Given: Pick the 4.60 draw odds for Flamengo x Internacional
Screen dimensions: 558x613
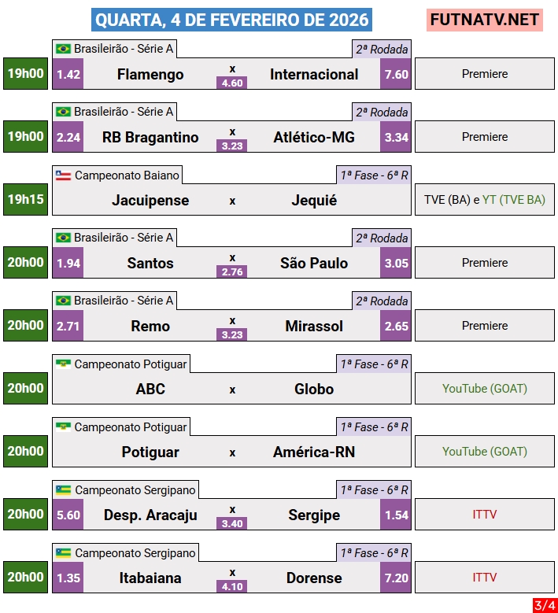Looking at the screenshot, I should point(232,83).
